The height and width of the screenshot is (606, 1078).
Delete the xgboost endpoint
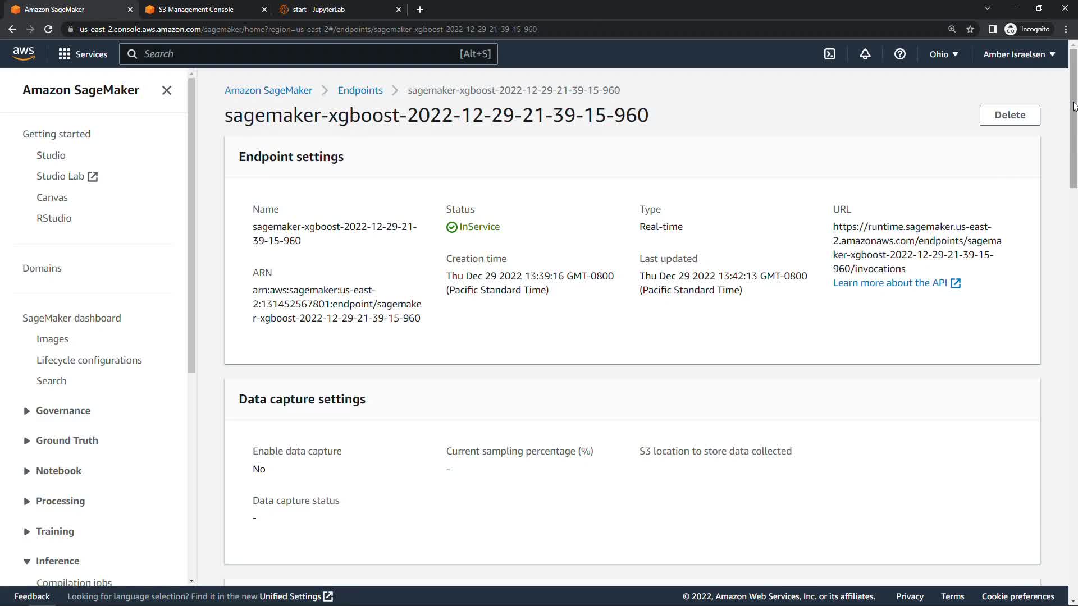click(x=1010, y=115)
